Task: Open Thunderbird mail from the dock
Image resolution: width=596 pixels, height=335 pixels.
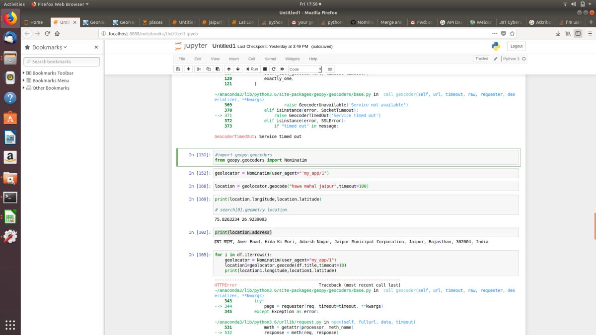Action: tap(10, 38)
